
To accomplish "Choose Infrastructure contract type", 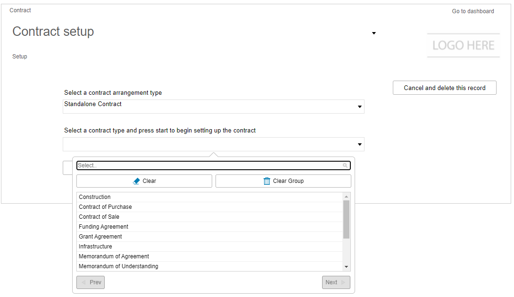I will [209, 246].
